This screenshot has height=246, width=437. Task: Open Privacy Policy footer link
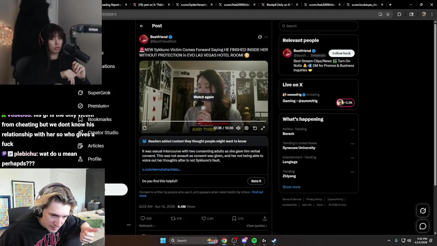314,199
